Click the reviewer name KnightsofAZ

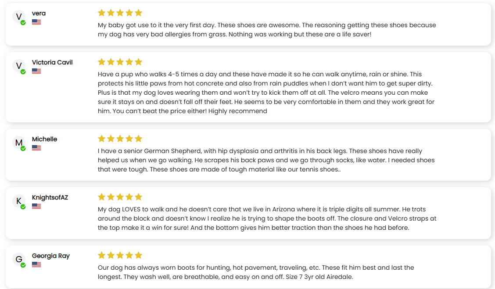[x=50, y=197]
